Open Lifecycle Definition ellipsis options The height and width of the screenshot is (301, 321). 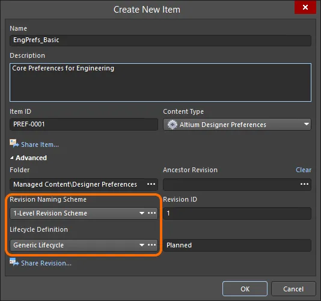(151, 245)
